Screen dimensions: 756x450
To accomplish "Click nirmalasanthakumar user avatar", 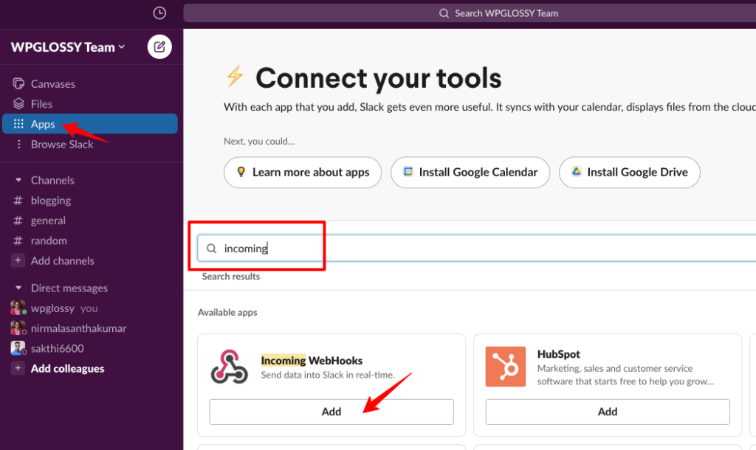I will 18,328.
